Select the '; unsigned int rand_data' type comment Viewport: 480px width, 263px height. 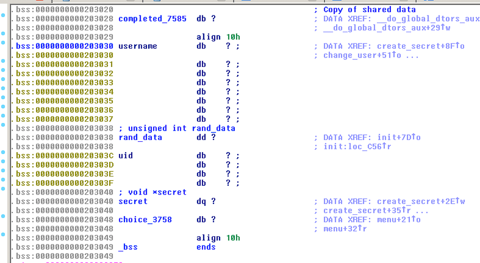177,128
